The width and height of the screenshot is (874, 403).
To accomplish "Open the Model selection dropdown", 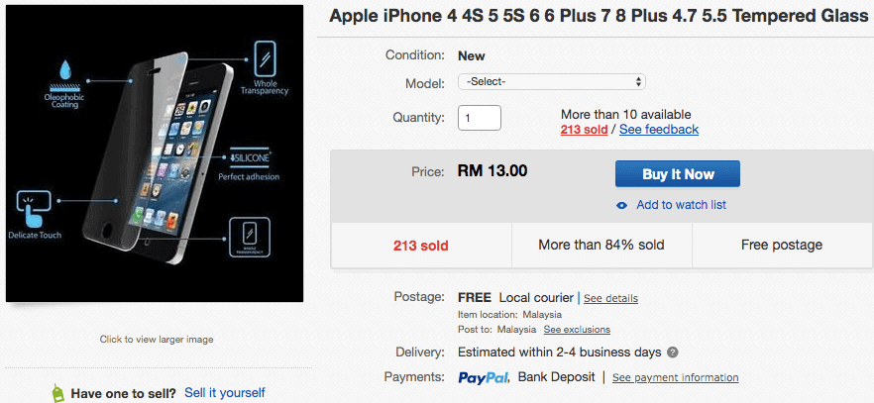I will [552, 82].
